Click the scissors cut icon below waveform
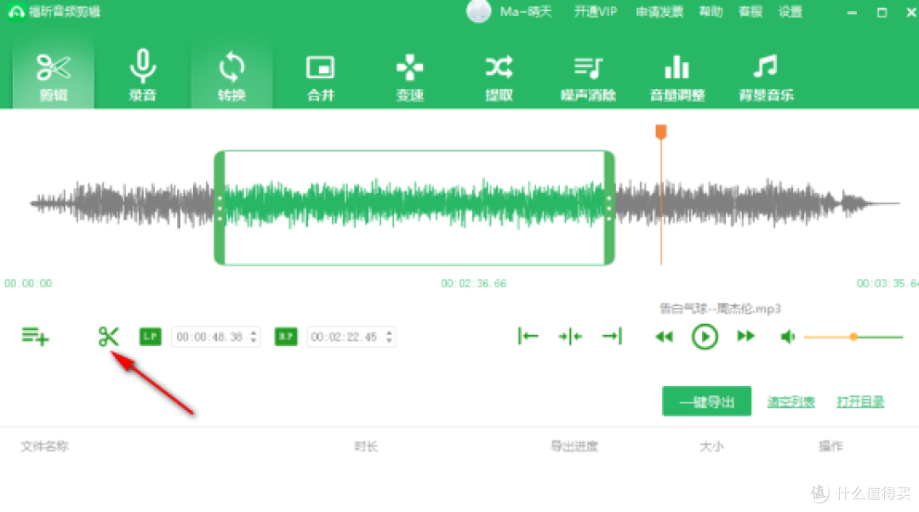This screenshot has height=512, width=919. point(108,336)
